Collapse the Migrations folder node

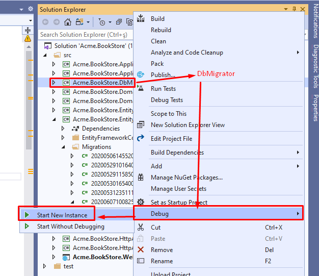point(63,147)
